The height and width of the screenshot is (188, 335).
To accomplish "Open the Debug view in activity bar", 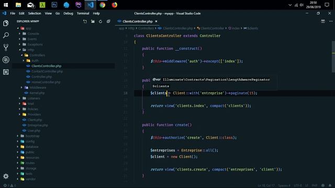I will coord(6,60).
